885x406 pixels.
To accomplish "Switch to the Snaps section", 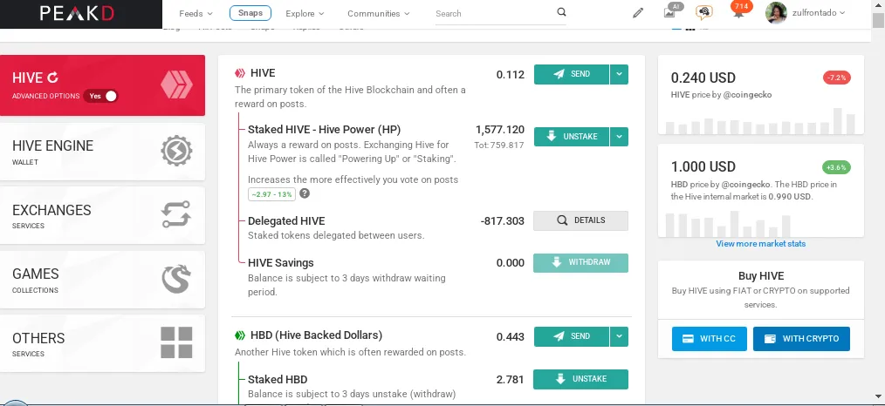I will (250, 12).
